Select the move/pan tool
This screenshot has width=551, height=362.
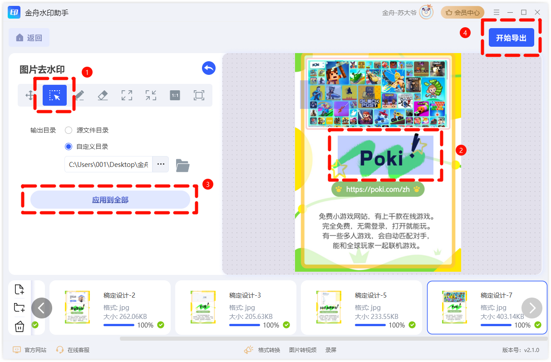(30, 95)
